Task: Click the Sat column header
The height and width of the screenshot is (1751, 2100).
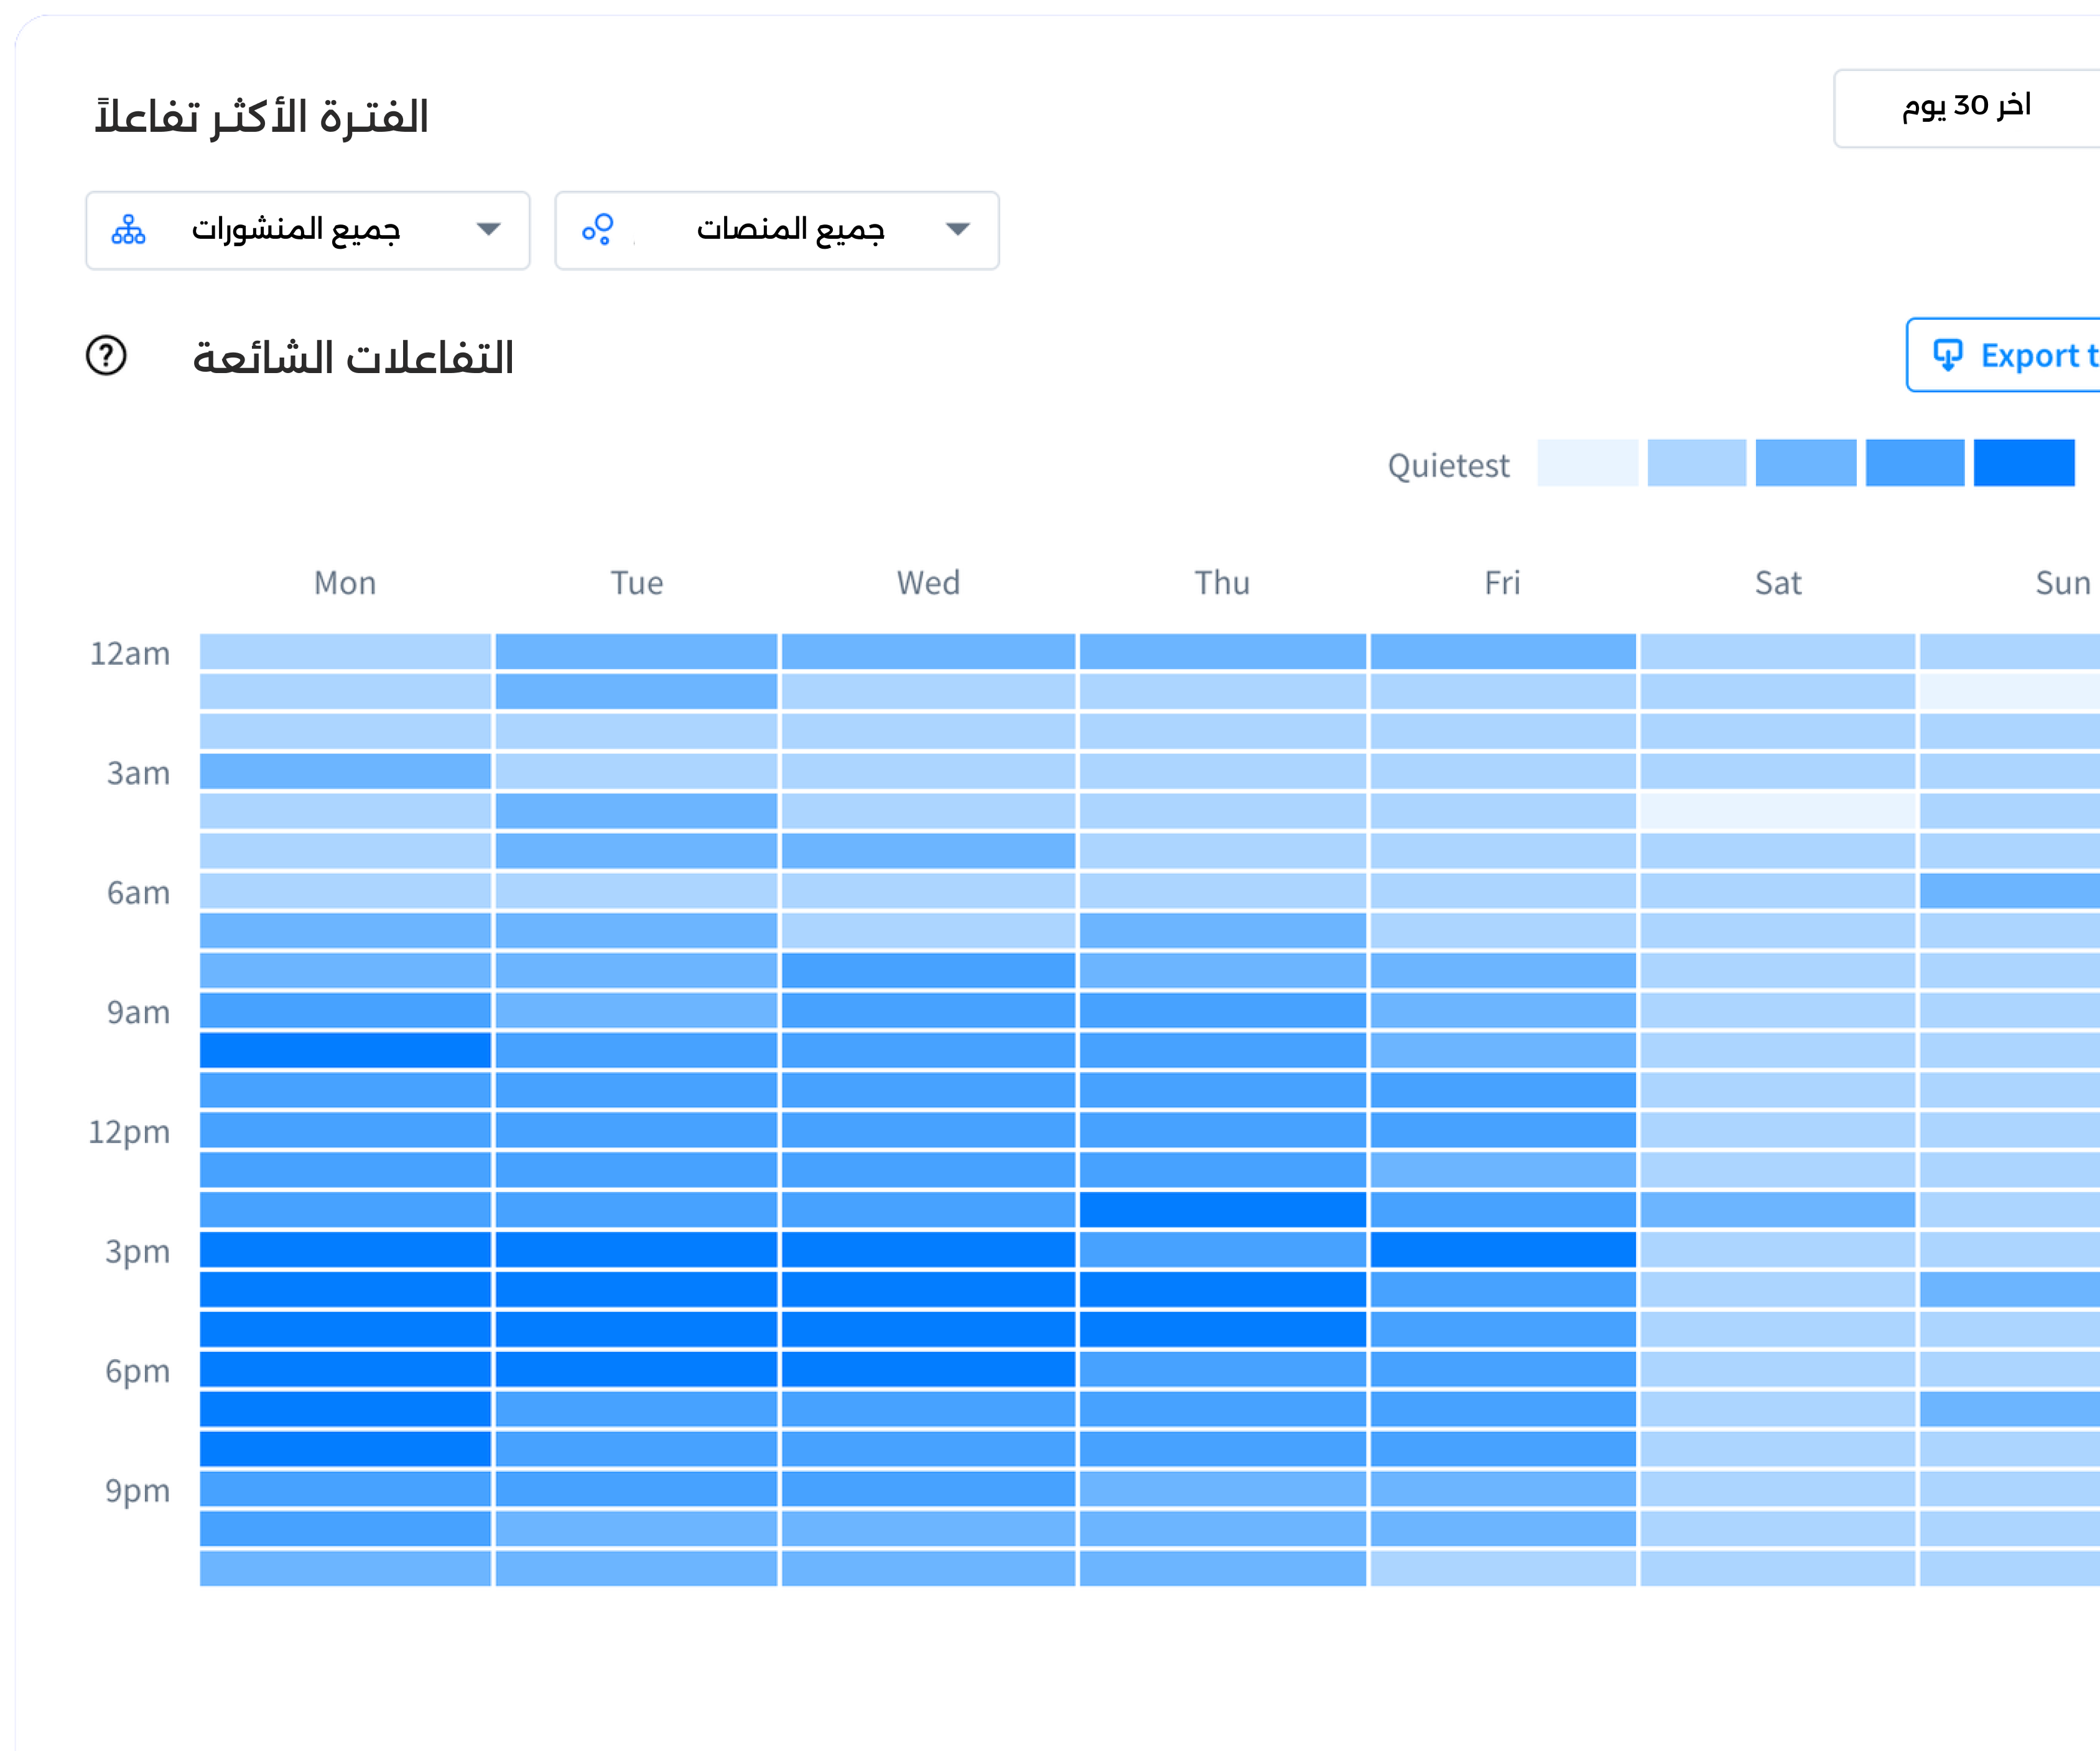Action: coord(1777,583)
